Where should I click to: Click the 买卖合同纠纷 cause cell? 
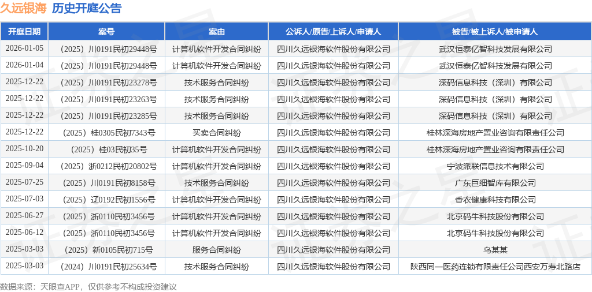tap(216, 133)
